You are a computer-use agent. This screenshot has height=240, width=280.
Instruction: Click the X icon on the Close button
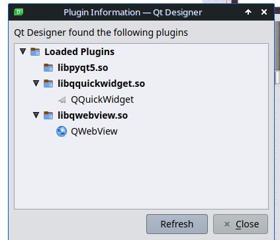pyautogui.click(x=227, y=224)
